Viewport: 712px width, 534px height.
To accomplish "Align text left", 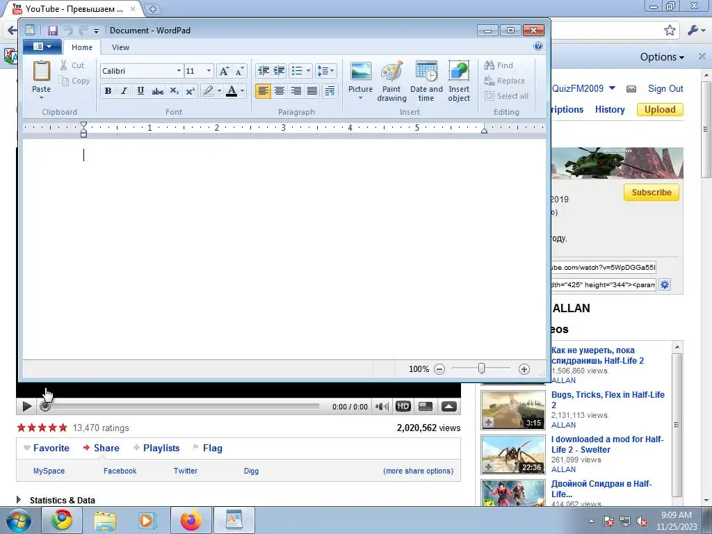I will 264,91.
